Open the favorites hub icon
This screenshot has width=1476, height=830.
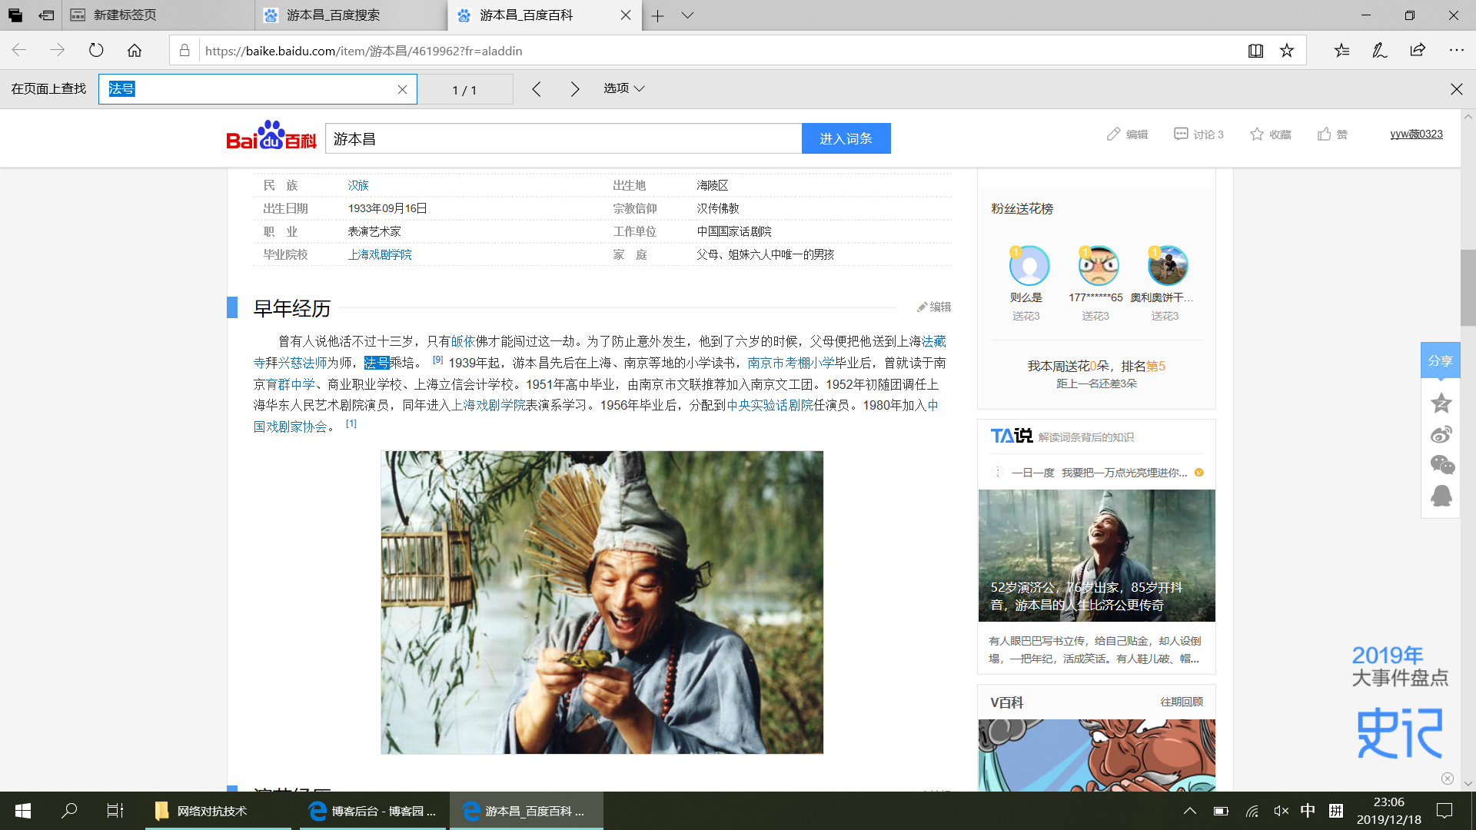pyautogui.click(x=1341, y=51)
